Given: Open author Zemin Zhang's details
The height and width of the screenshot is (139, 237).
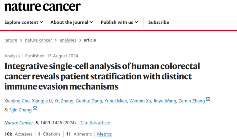Looking at the screenshot, I should point(191,101).
